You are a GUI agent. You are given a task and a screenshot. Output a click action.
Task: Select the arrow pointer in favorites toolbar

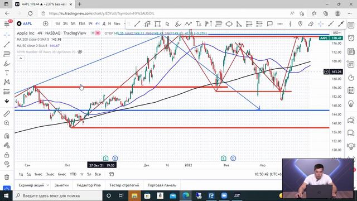coord(167,23)
